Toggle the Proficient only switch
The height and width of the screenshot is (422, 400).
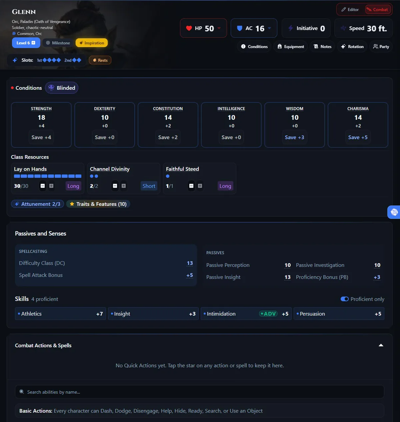[345, 299]
